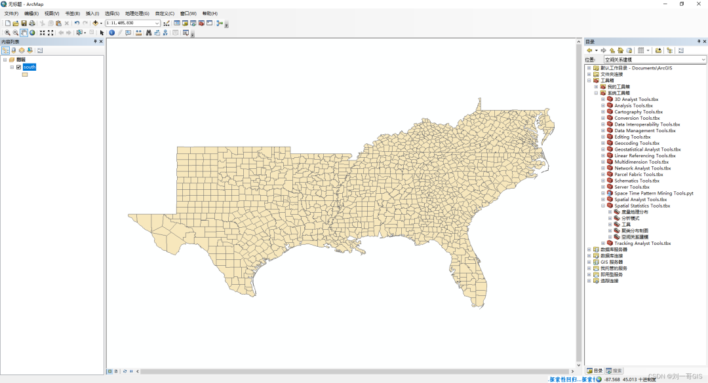The width and height of the screenshot is (708, 383).
Task: Switch to the 目录 tab at bottom
Action: click(x=595, y=371)
